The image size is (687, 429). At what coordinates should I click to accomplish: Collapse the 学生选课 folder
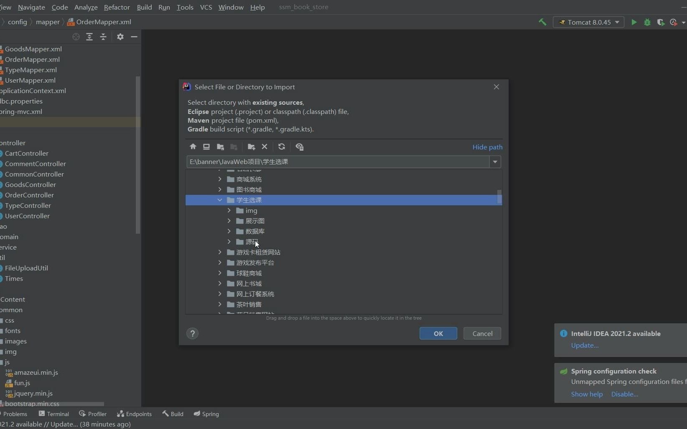tap(220, 200)
